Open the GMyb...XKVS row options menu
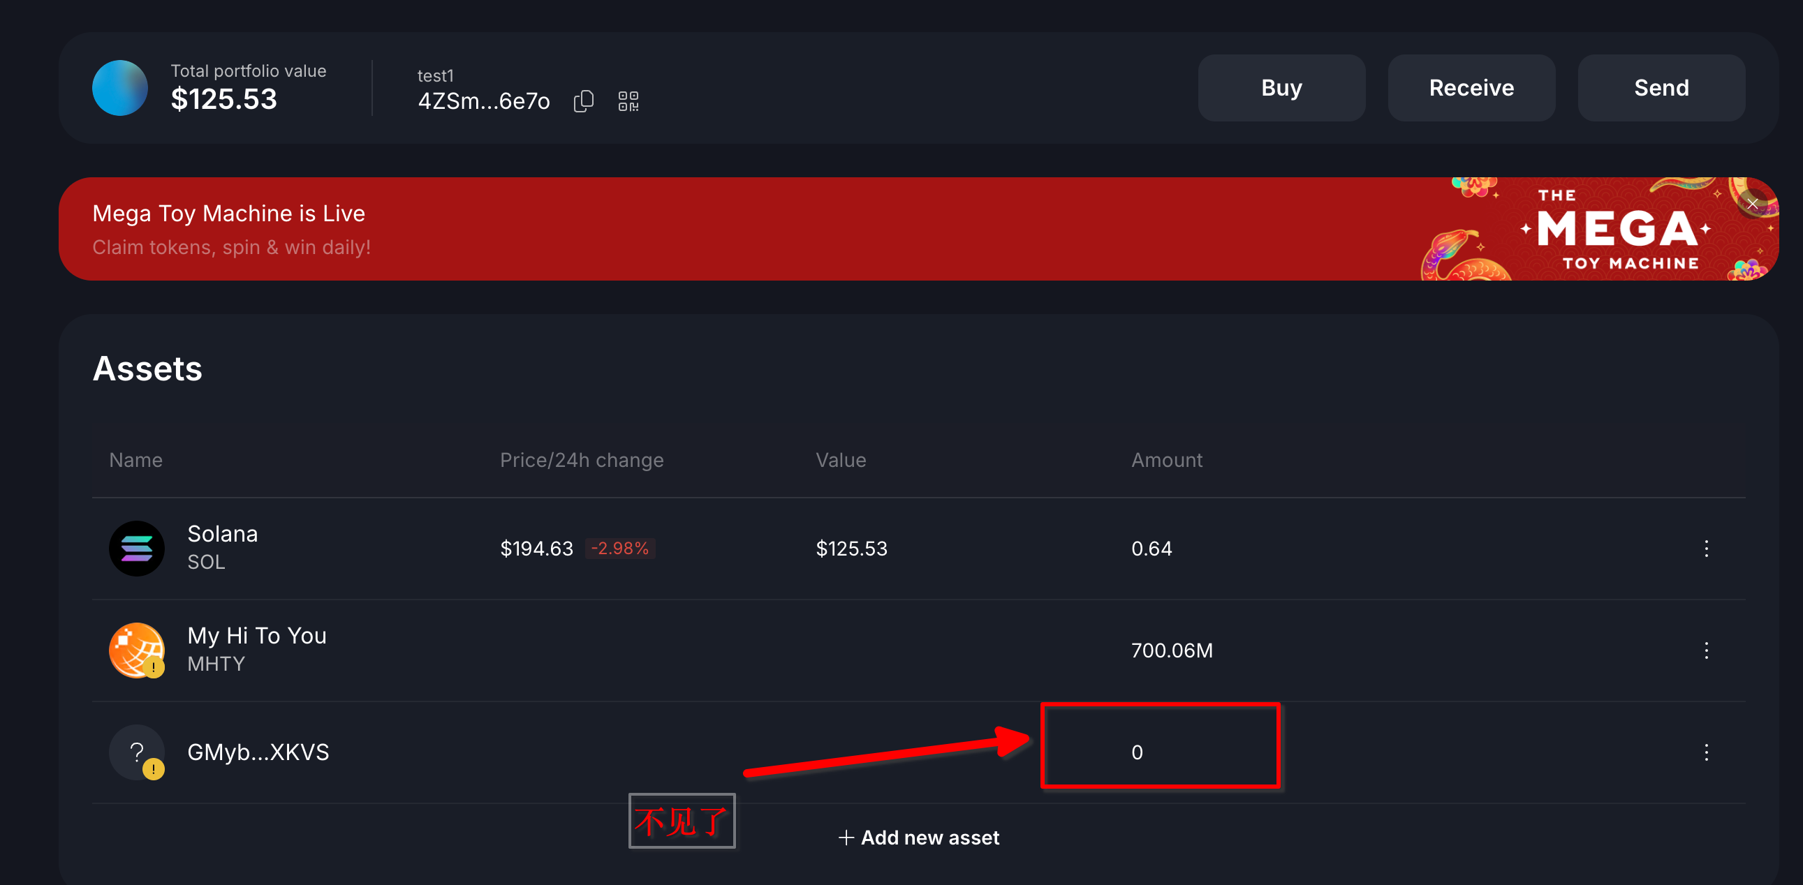 click(x=1706, y=752)
